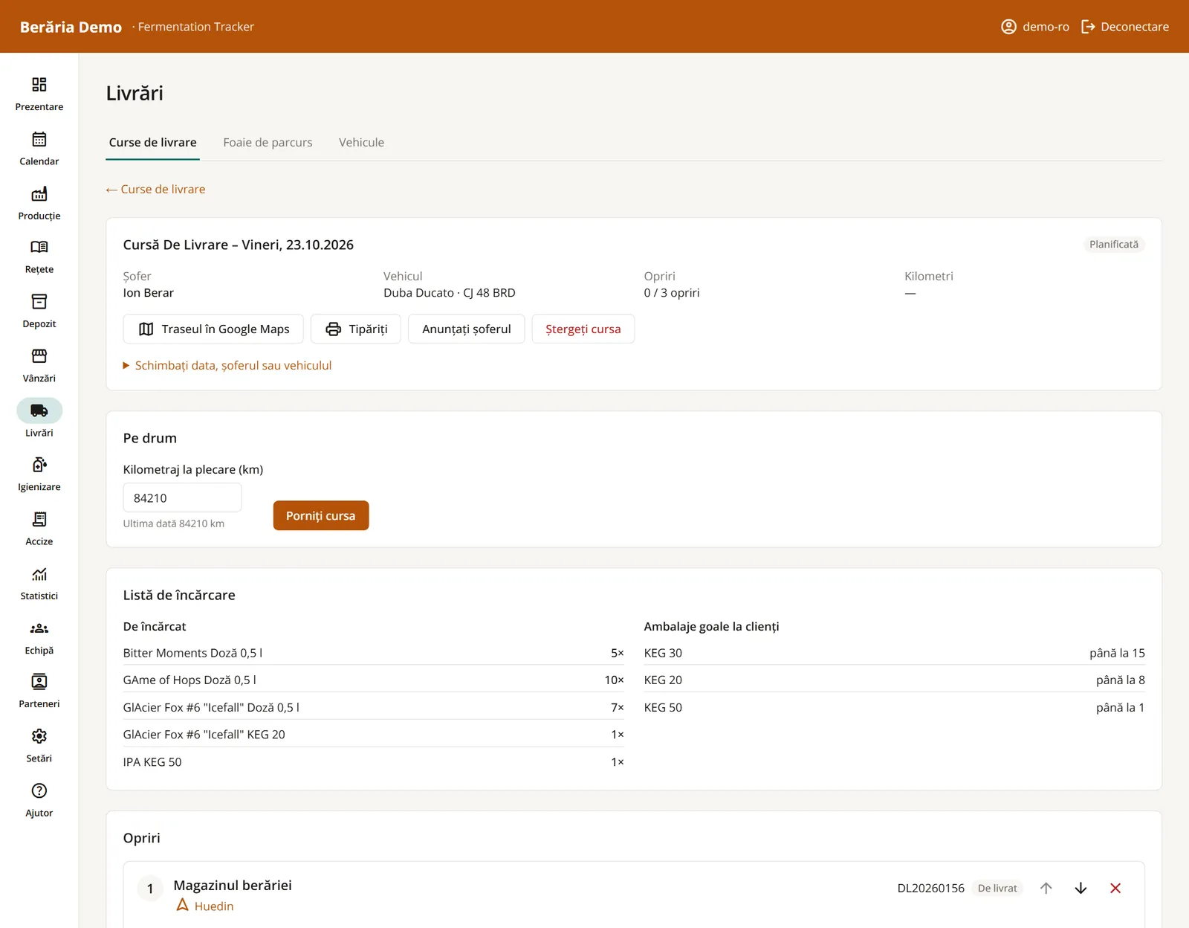Click delivery number DL20260156

click(x=931, y=888)
